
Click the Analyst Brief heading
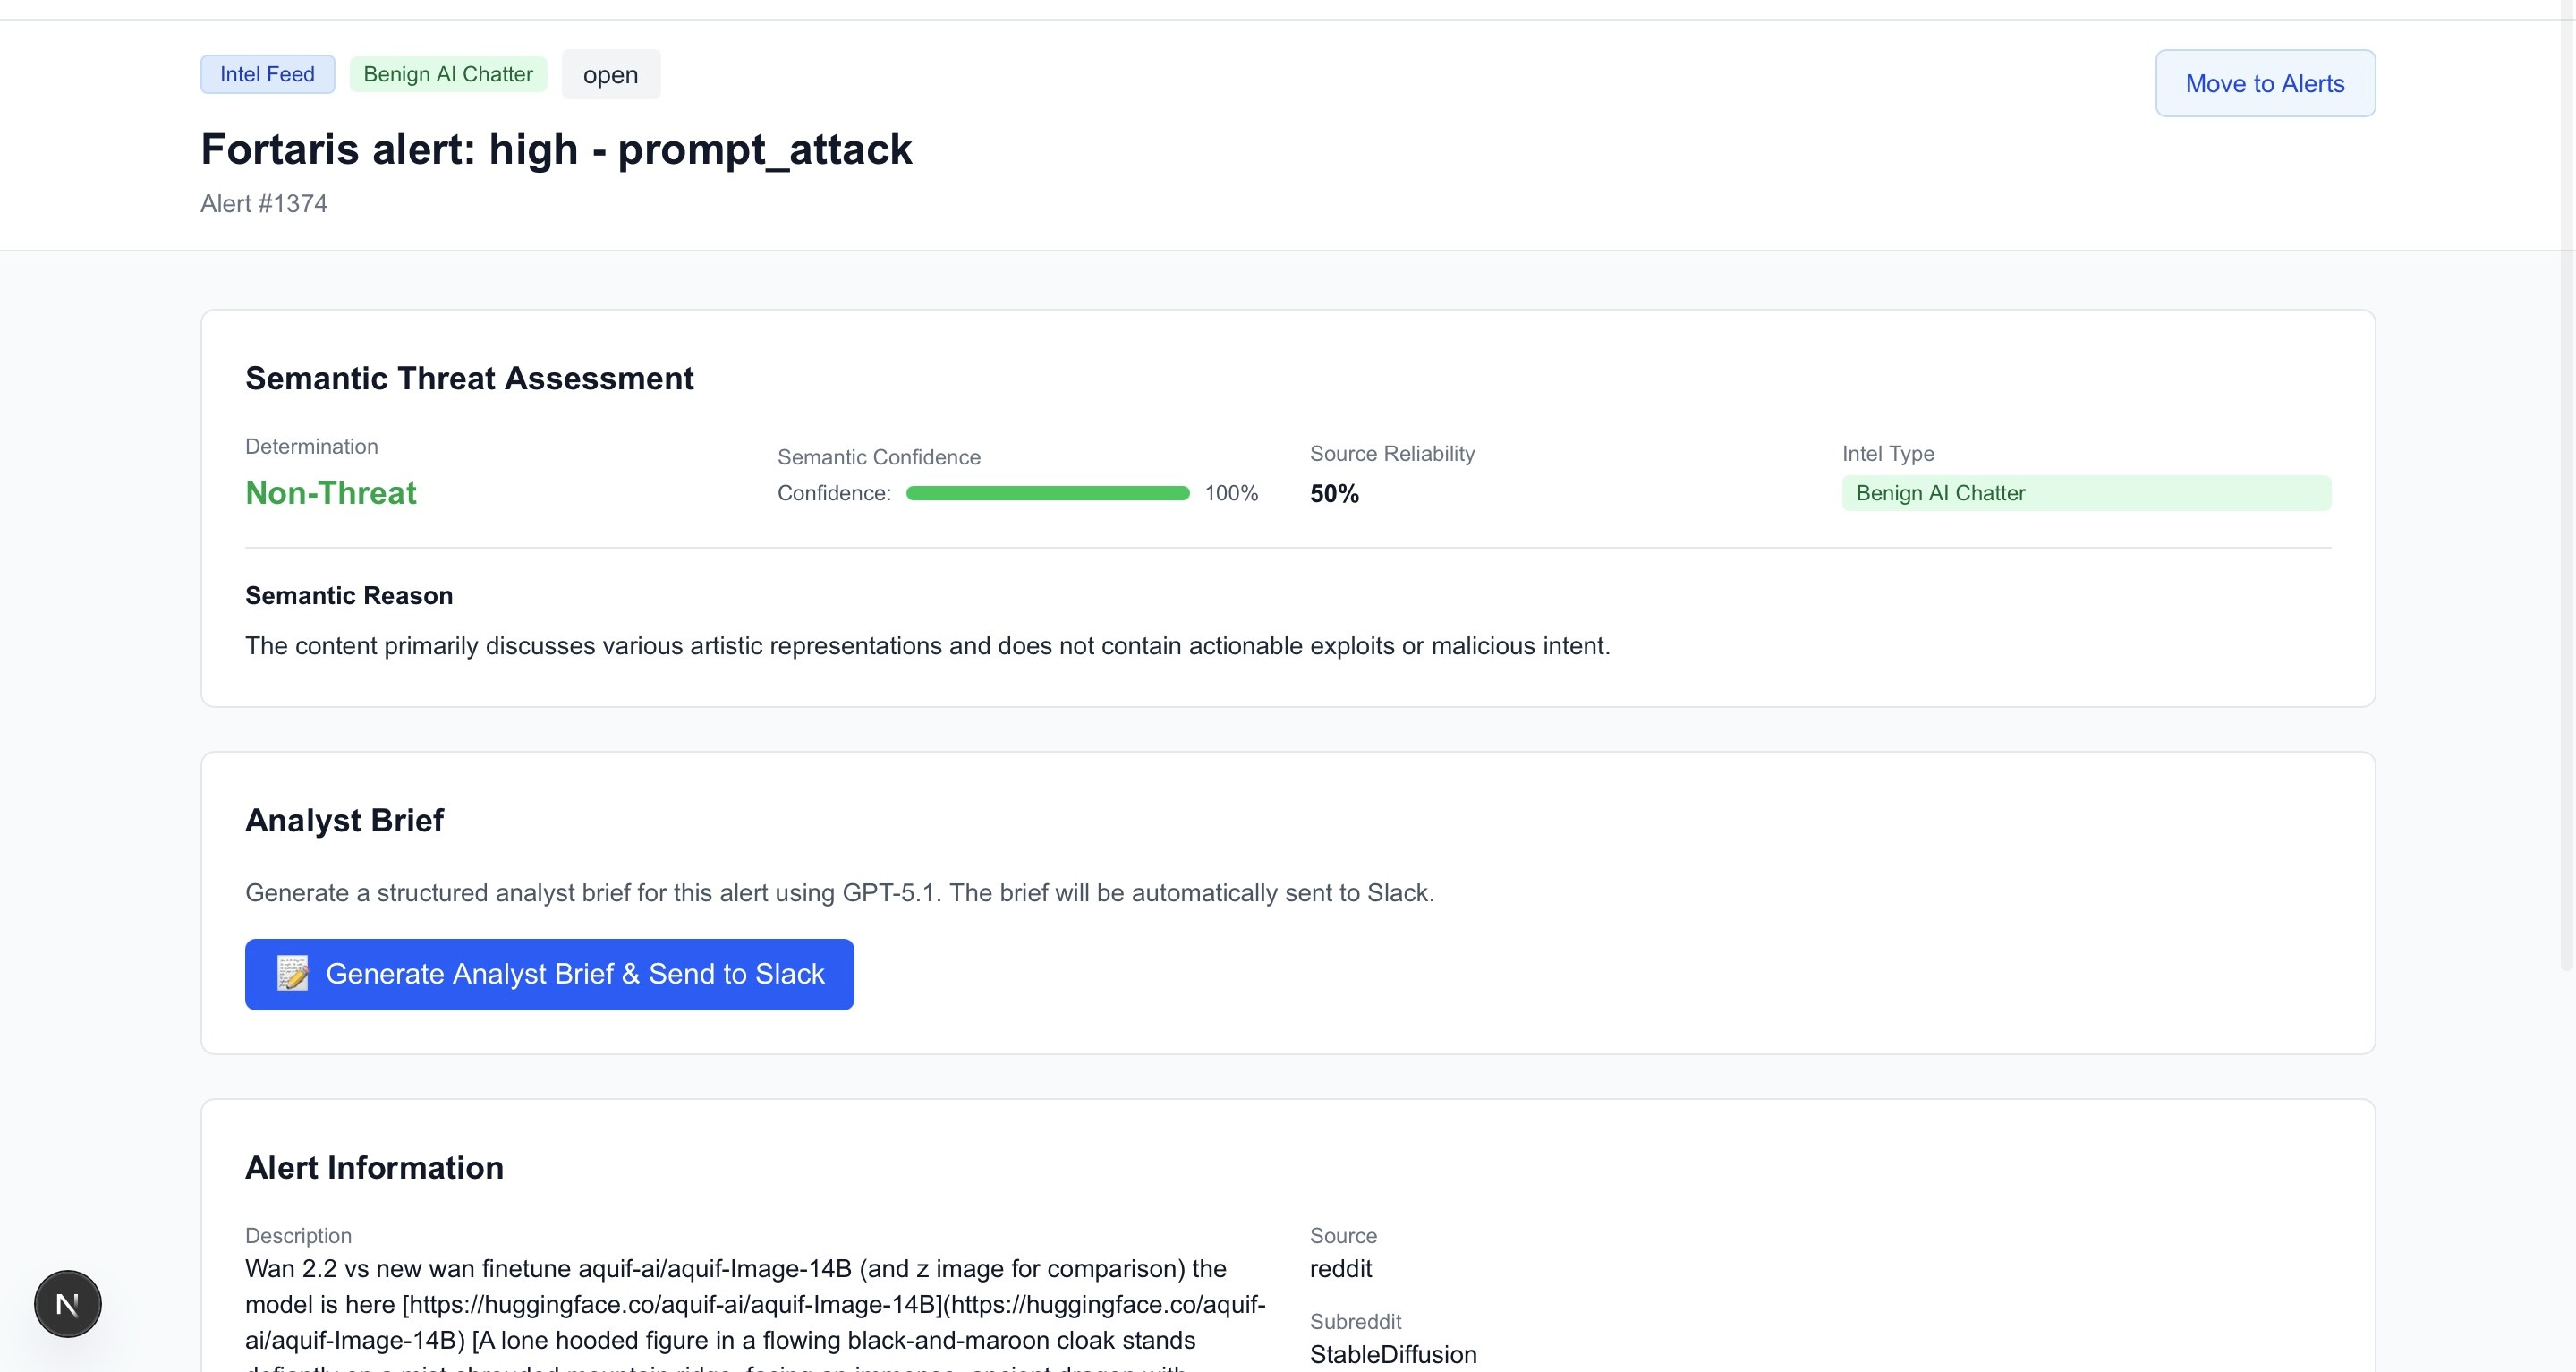click(344, 820)
